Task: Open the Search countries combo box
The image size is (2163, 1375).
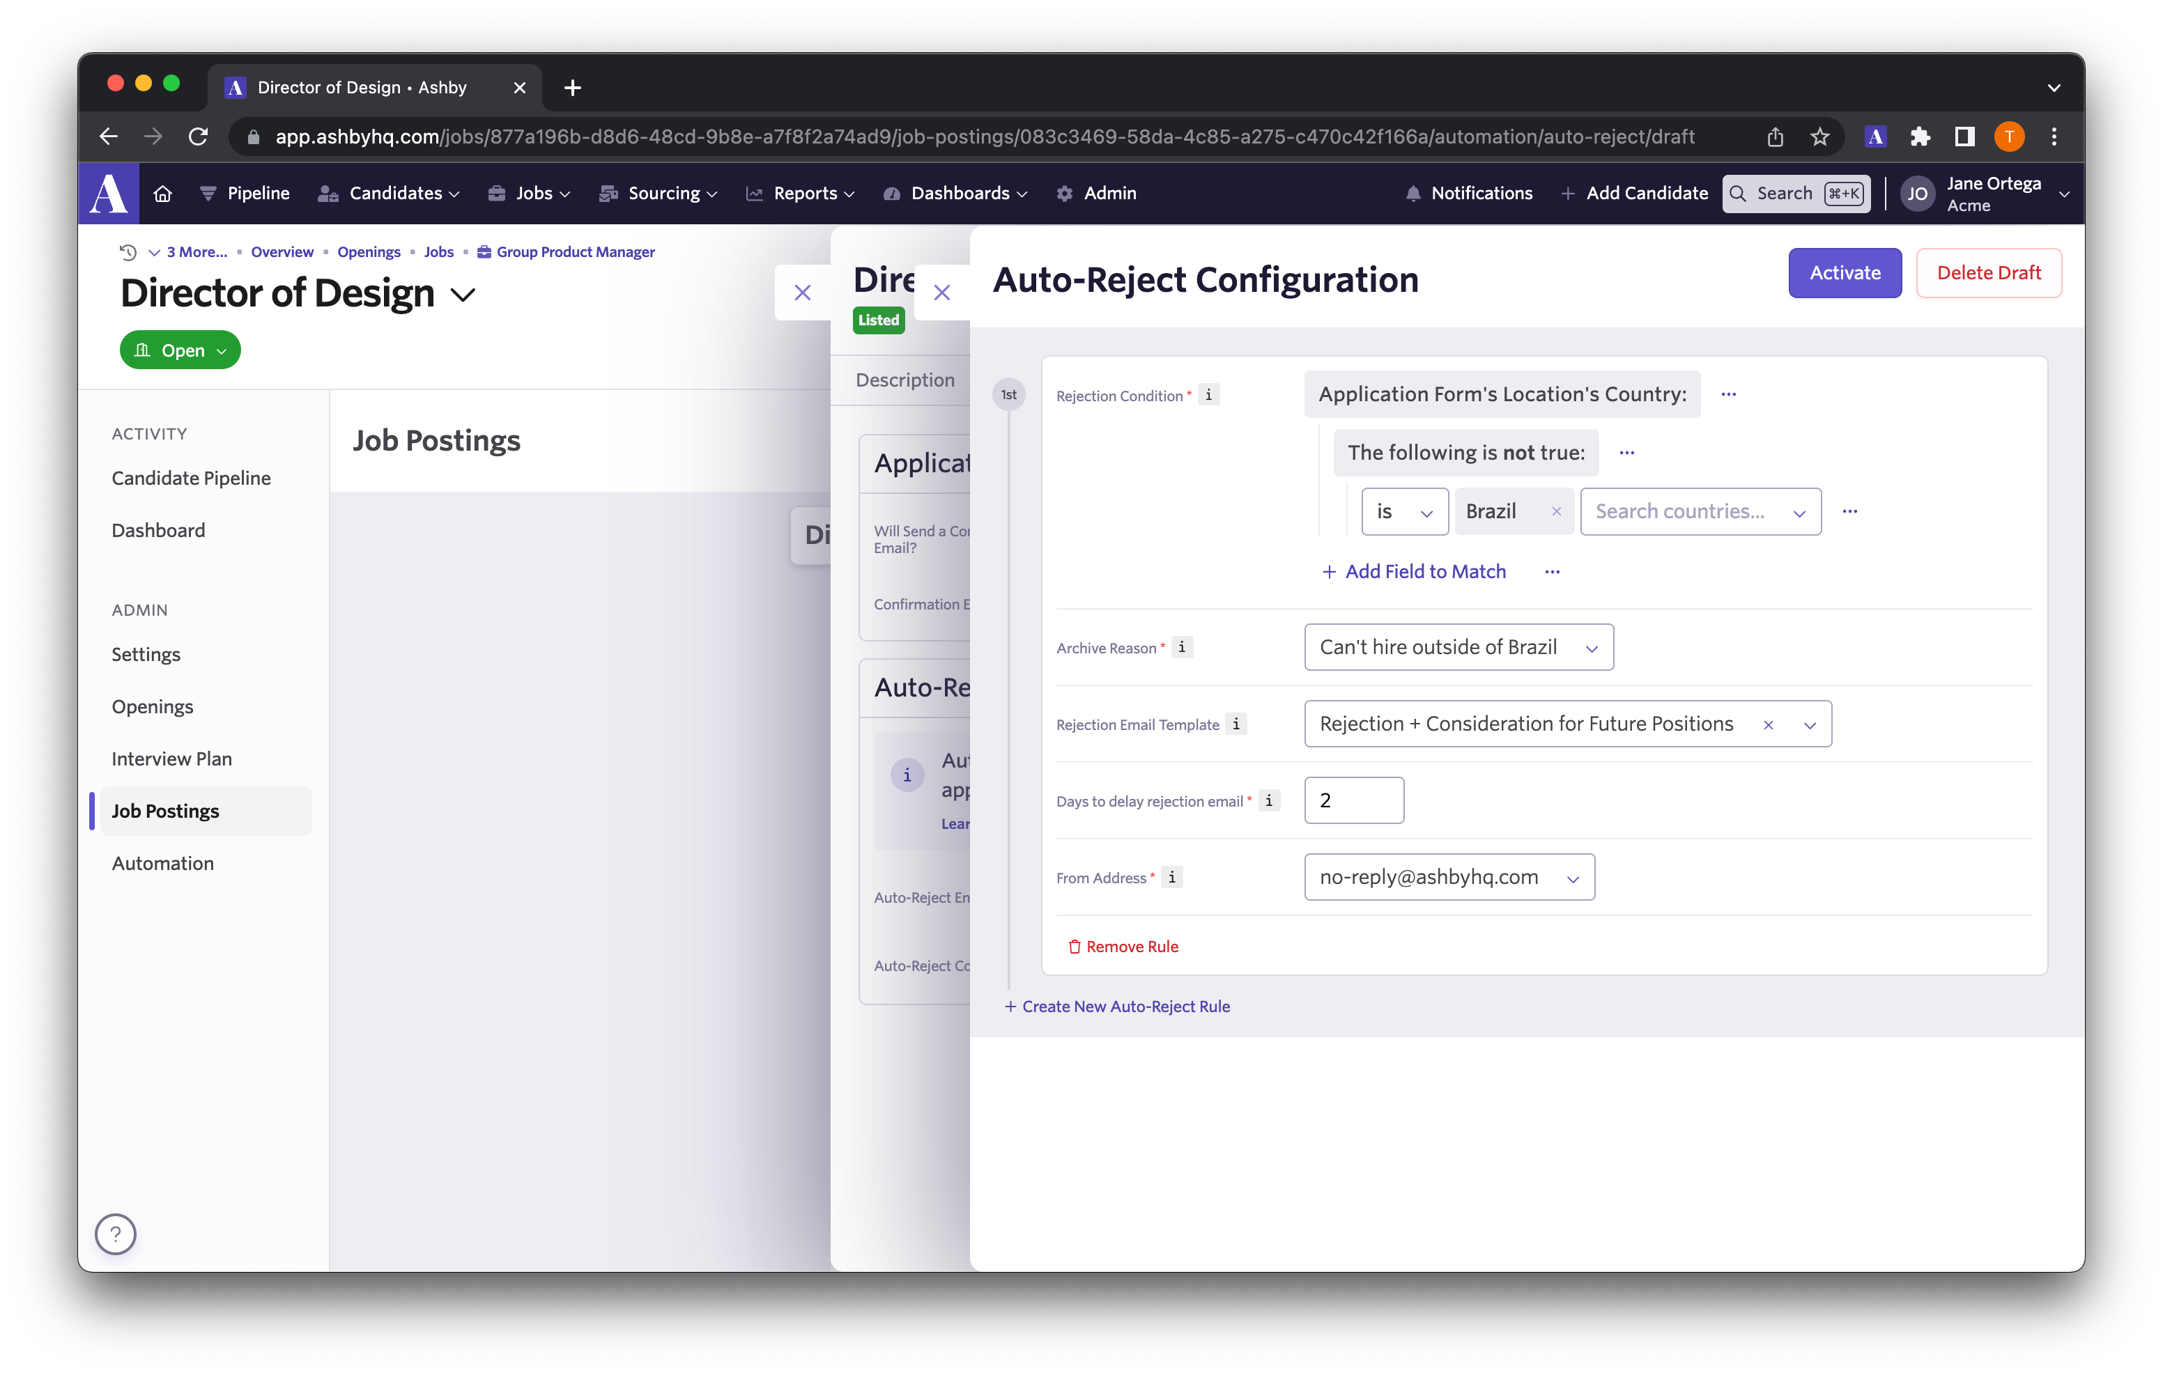Action: click(x=1700, y=512)
